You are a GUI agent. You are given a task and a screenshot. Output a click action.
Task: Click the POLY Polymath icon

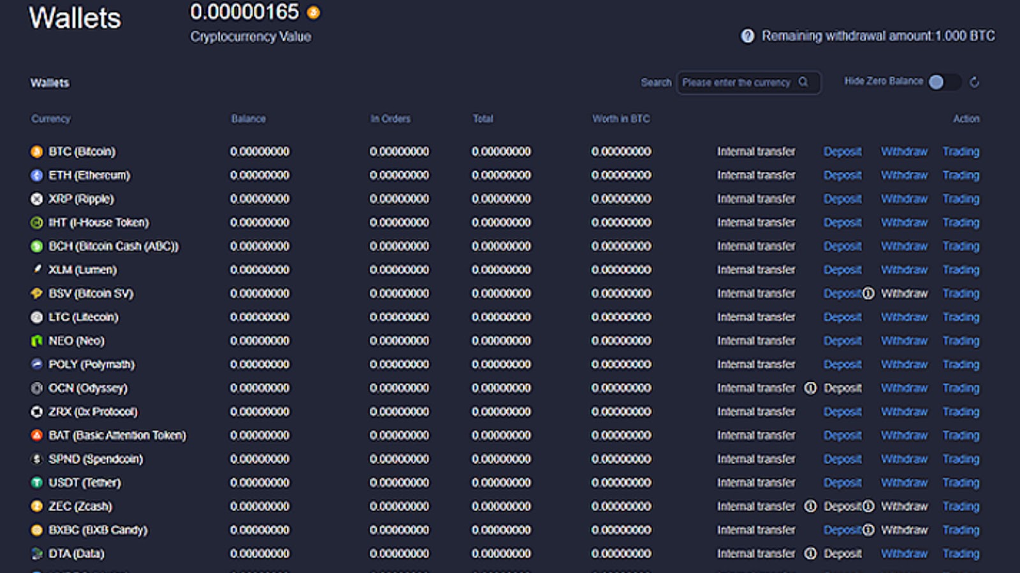point(37,364)
